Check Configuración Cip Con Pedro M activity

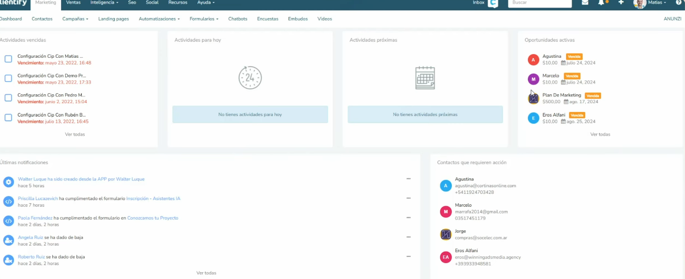pos(8,98)
